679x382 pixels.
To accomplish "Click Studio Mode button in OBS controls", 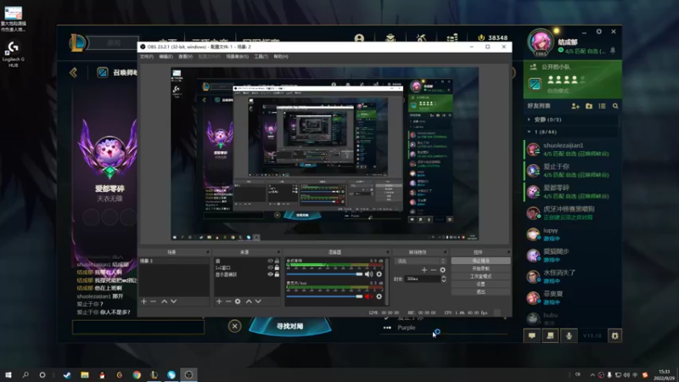I will (480, 277).
